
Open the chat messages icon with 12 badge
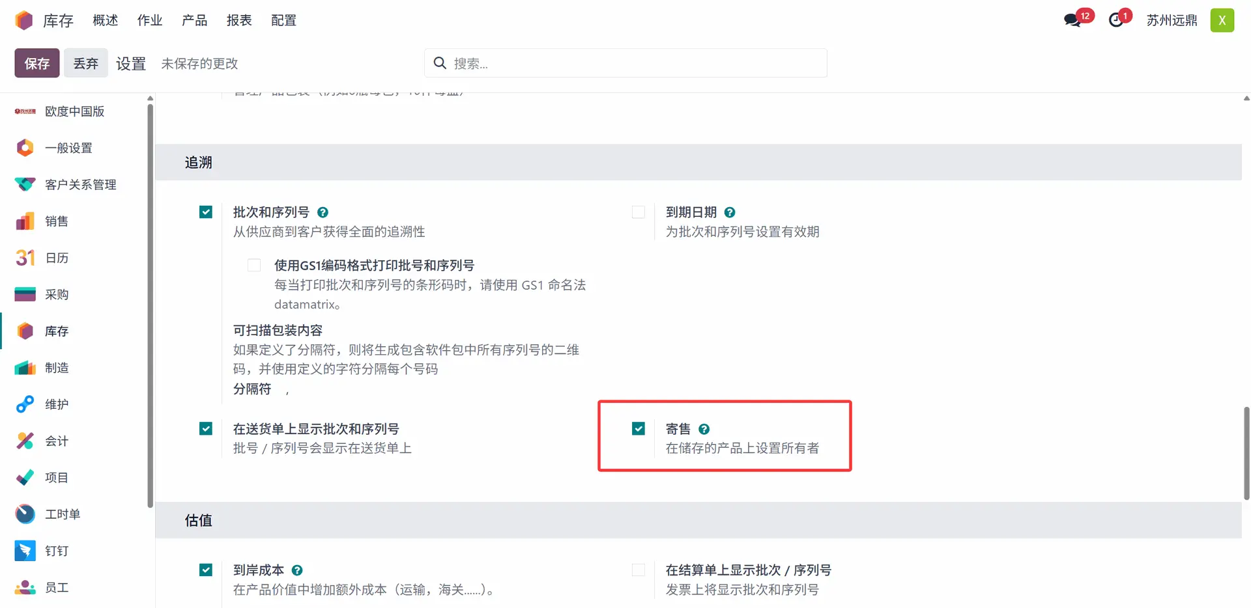(1072, 20)
